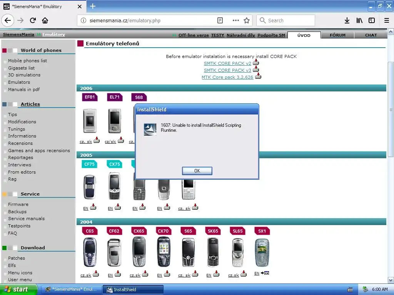Click the EL71 phone thumbnail
Image resolution: width=394 pixels, height=295 pixels.
[x=115, y=121]
